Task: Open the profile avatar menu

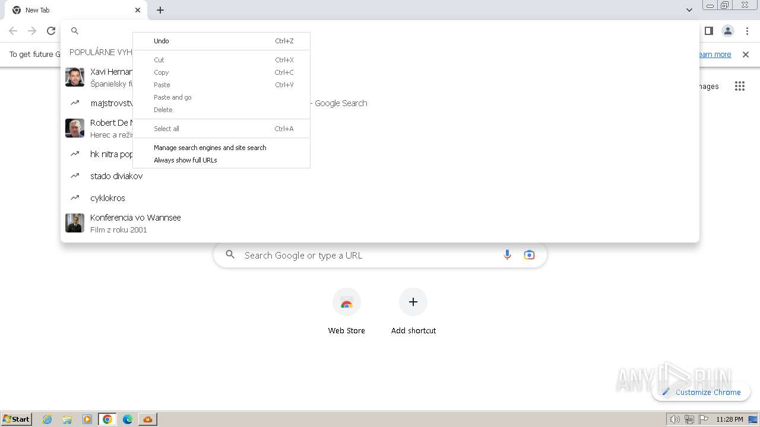Action: pos(727,31)
